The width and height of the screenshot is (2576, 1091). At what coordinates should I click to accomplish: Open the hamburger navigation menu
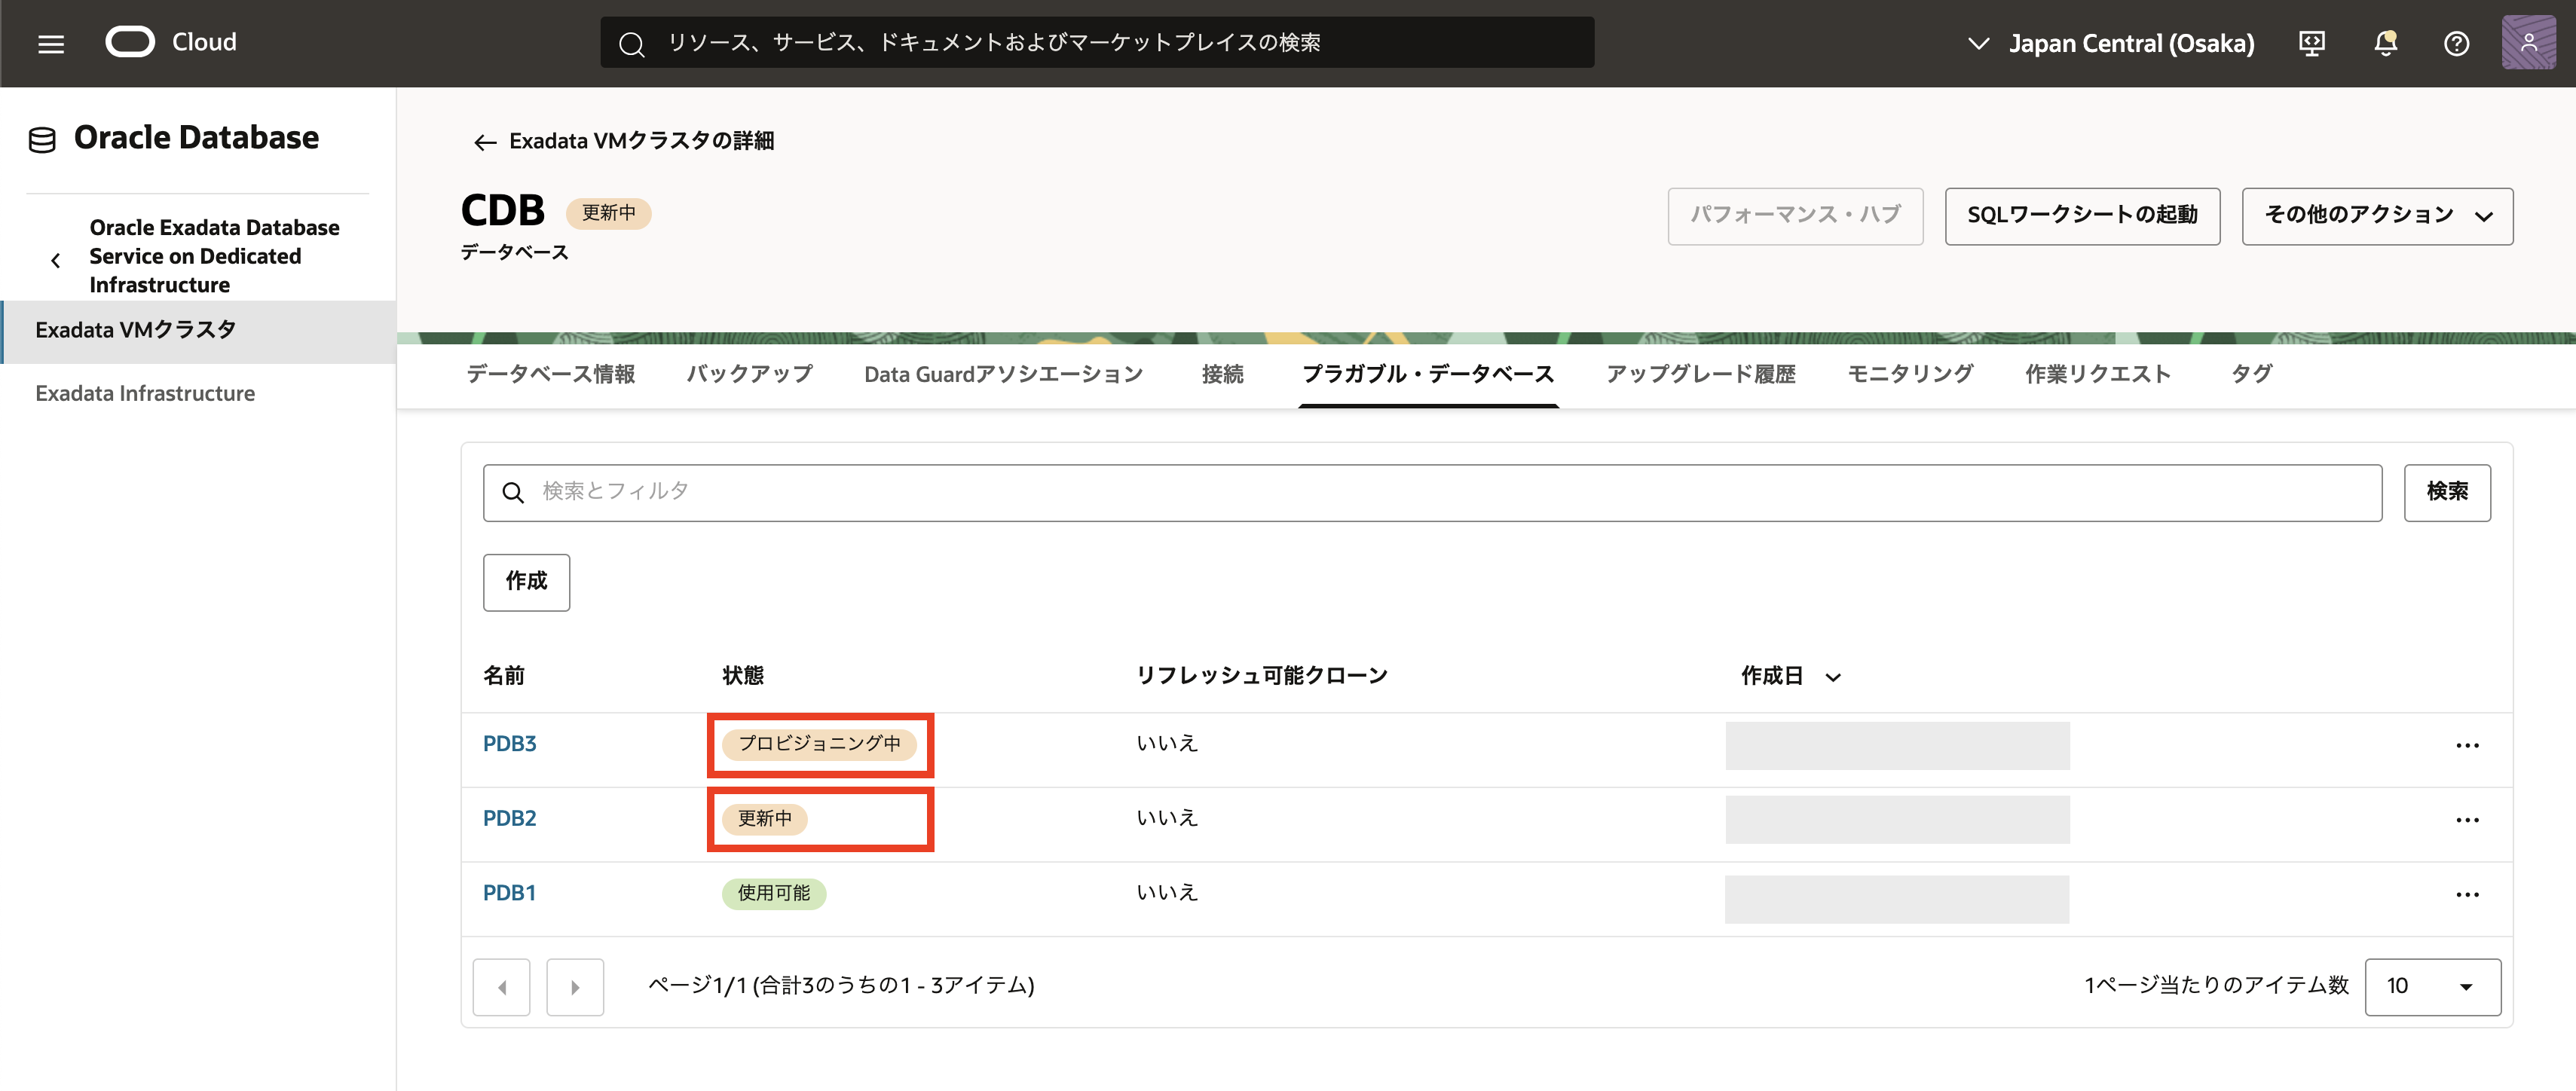click(51, 43)
